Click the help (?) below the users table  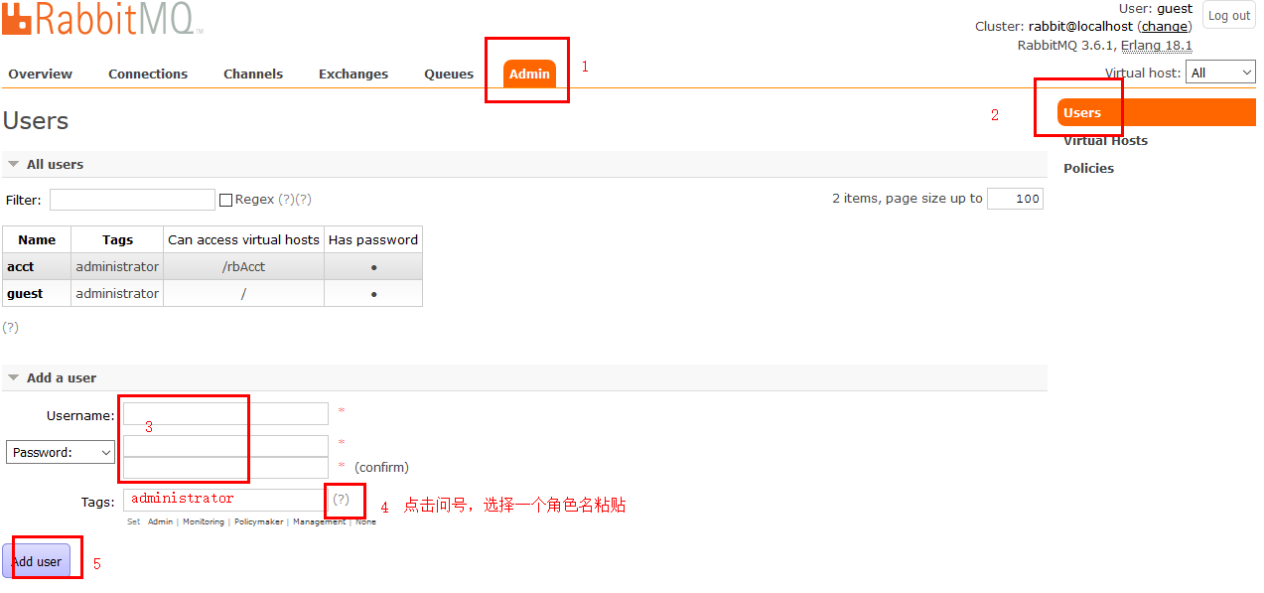click(x=10, y=327)
